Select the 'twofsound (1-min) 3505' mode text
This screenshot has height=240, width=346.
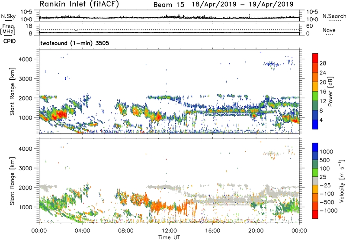coord(74,43)
